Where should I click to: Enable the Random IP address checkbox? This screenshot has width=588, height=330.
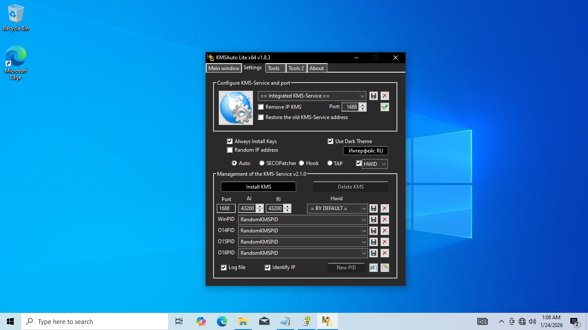coord(230,150)
